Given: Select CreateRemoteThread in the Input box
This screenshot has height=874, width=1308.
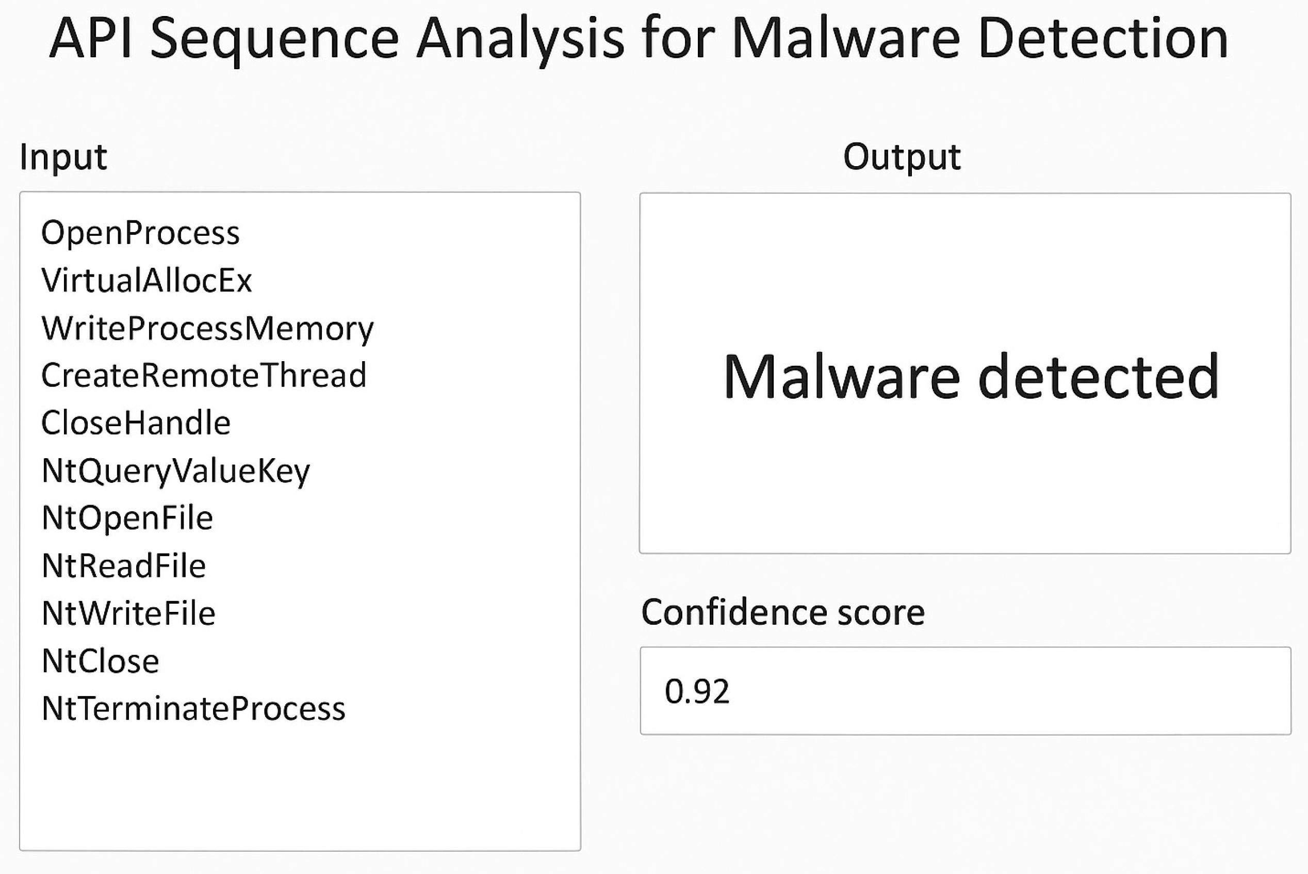Looking at the screenshot, I should (204, 376).
